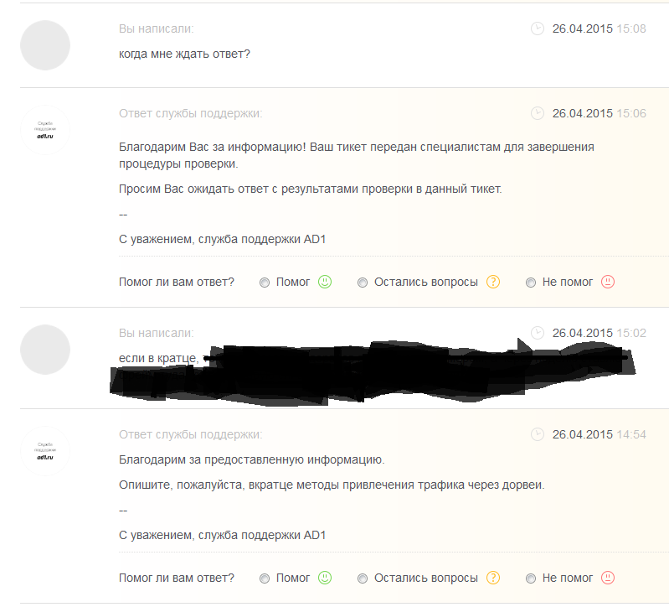Click the clock icon beside 26.04.2015 14:54
This screenshot has width=669, height=607.
(538, 434)
